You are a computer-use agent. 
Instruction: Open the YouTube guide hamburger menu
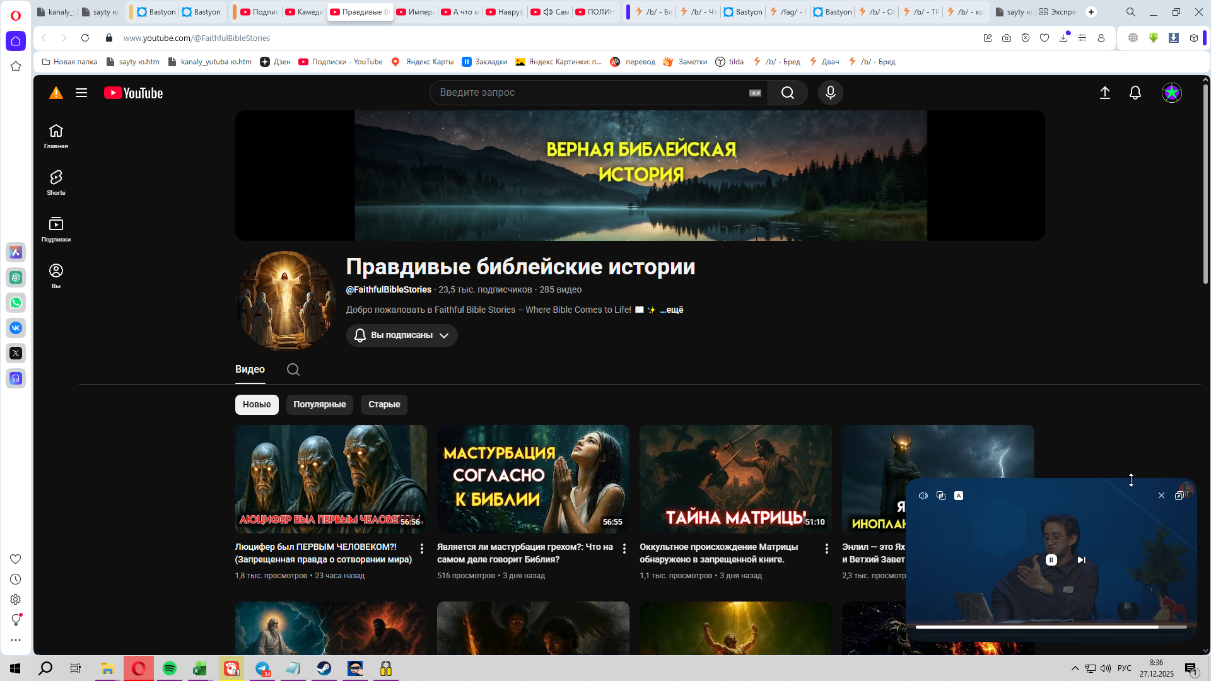point(81,93)
